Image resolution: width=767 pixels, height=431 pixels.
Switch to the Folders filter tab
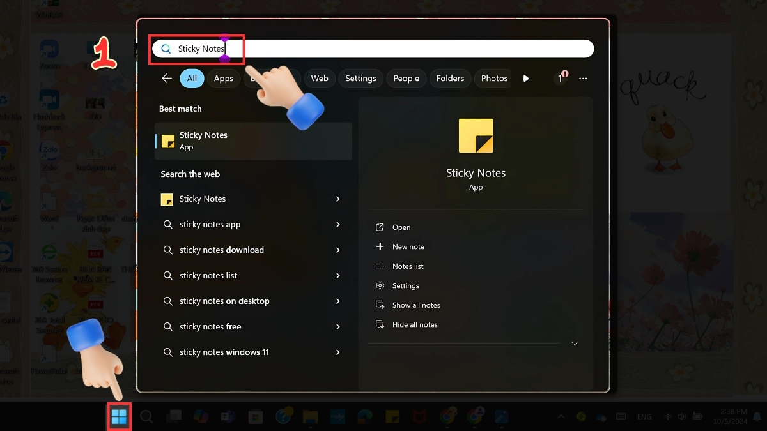450,78
